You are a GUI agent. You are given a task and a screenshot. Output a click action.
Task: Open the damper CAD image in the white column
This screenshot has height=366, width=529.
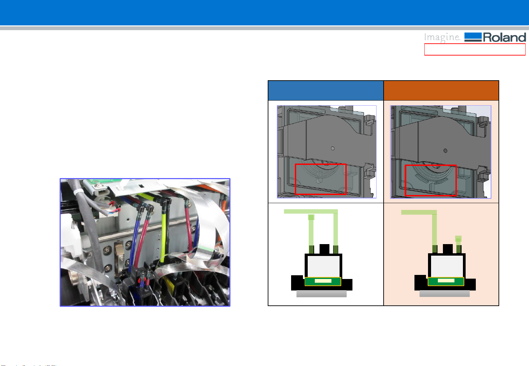(327, 152)
